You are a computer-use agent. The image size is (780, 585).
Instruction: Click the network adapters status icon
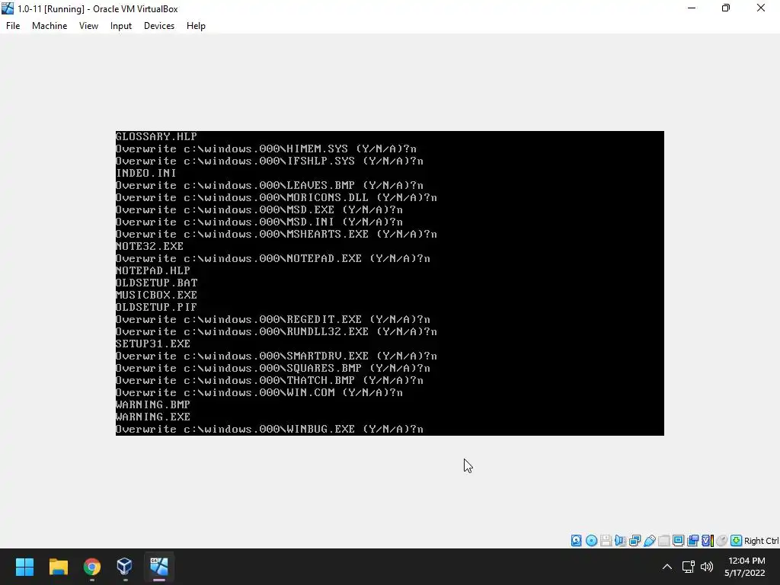(635, 541)
